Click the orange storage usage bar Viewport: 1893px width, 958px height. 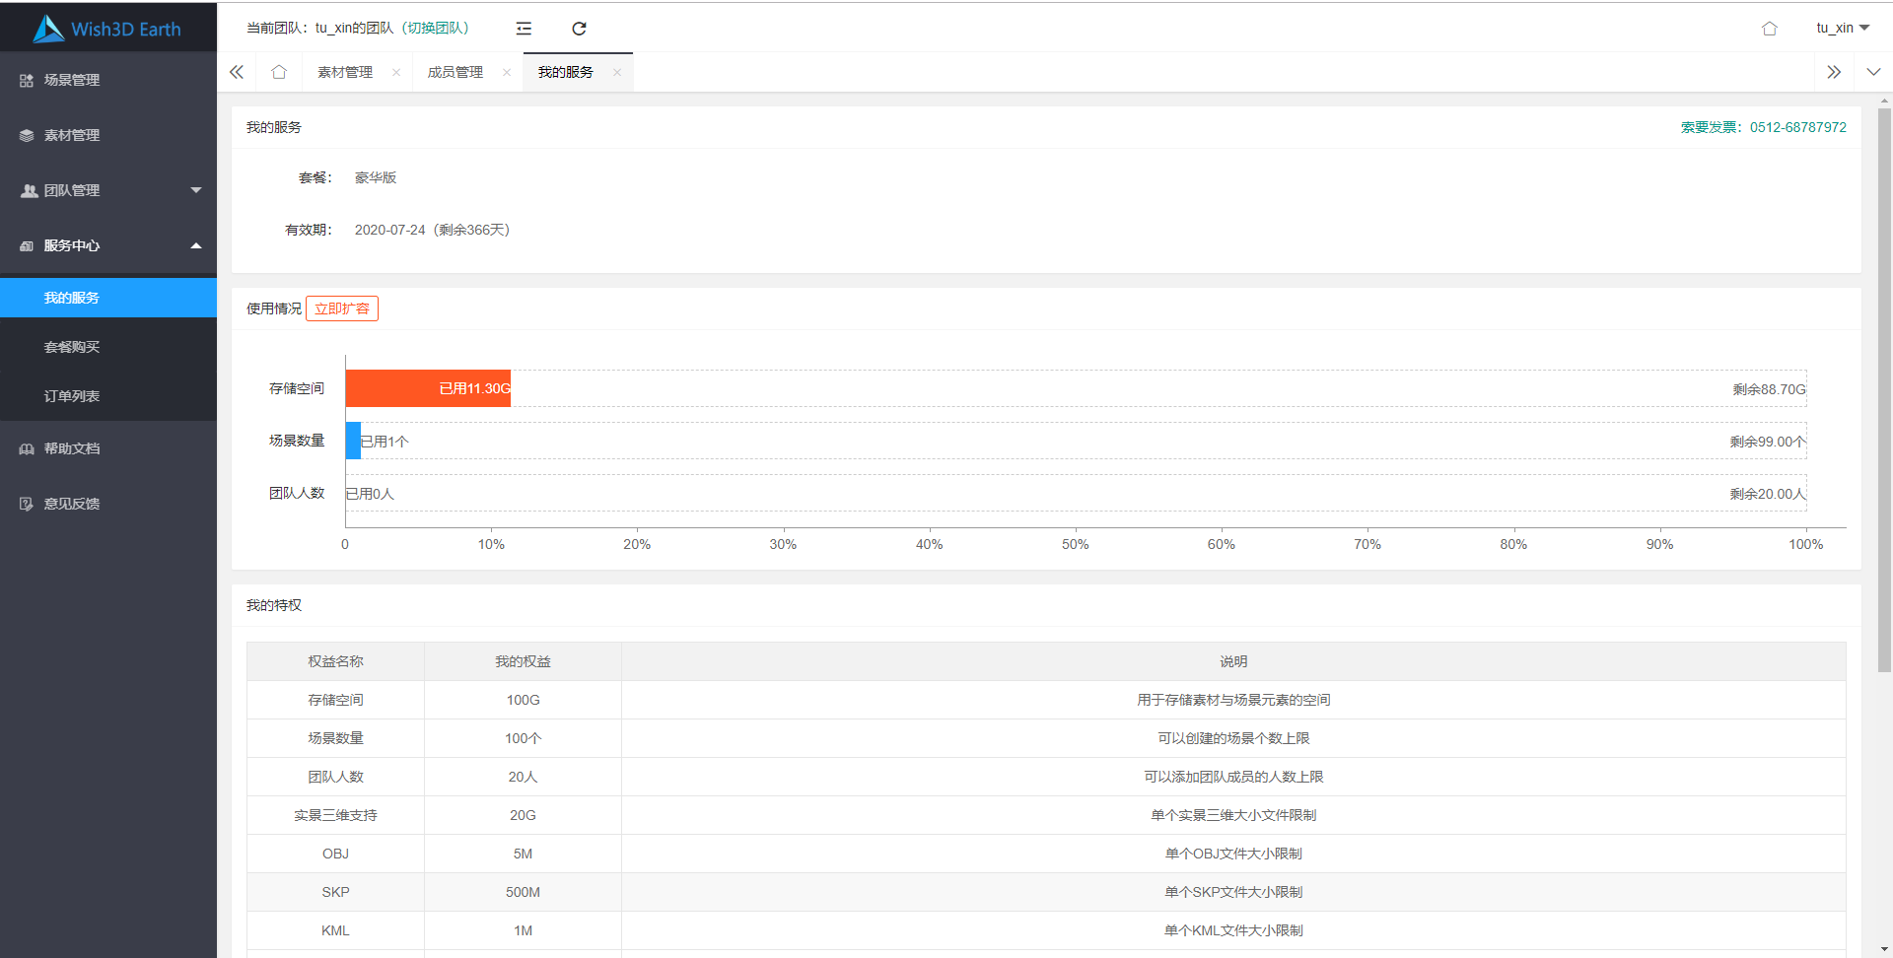pos(428,388)
